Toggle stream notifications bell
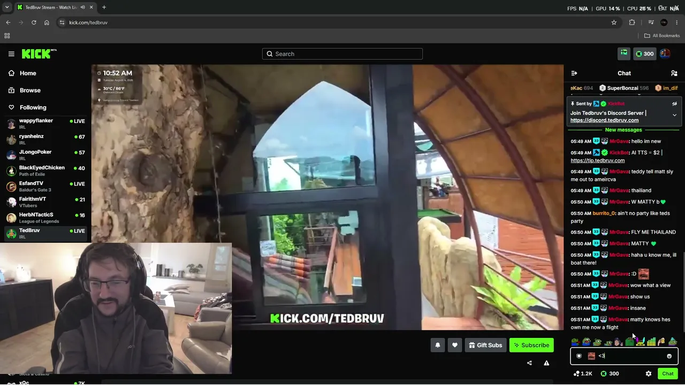685x385 pixels. coord(438,345)
